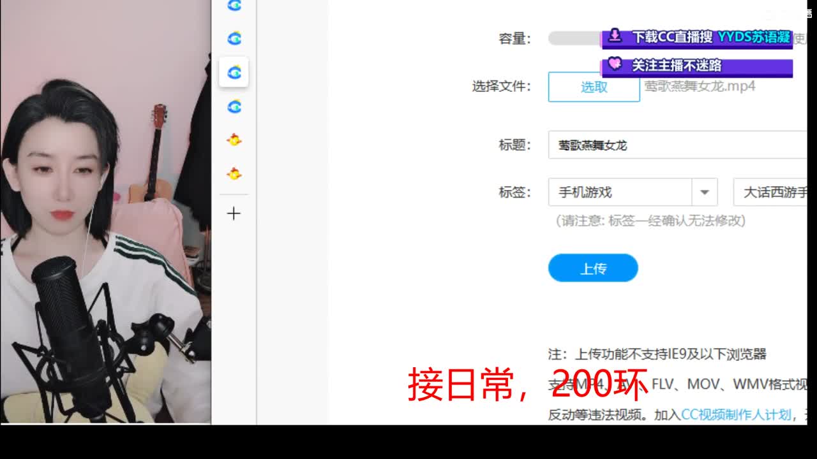Click the download icon on the 下载CC直播 banner
This screenshot has width=817, height=459.
(614, 38)
